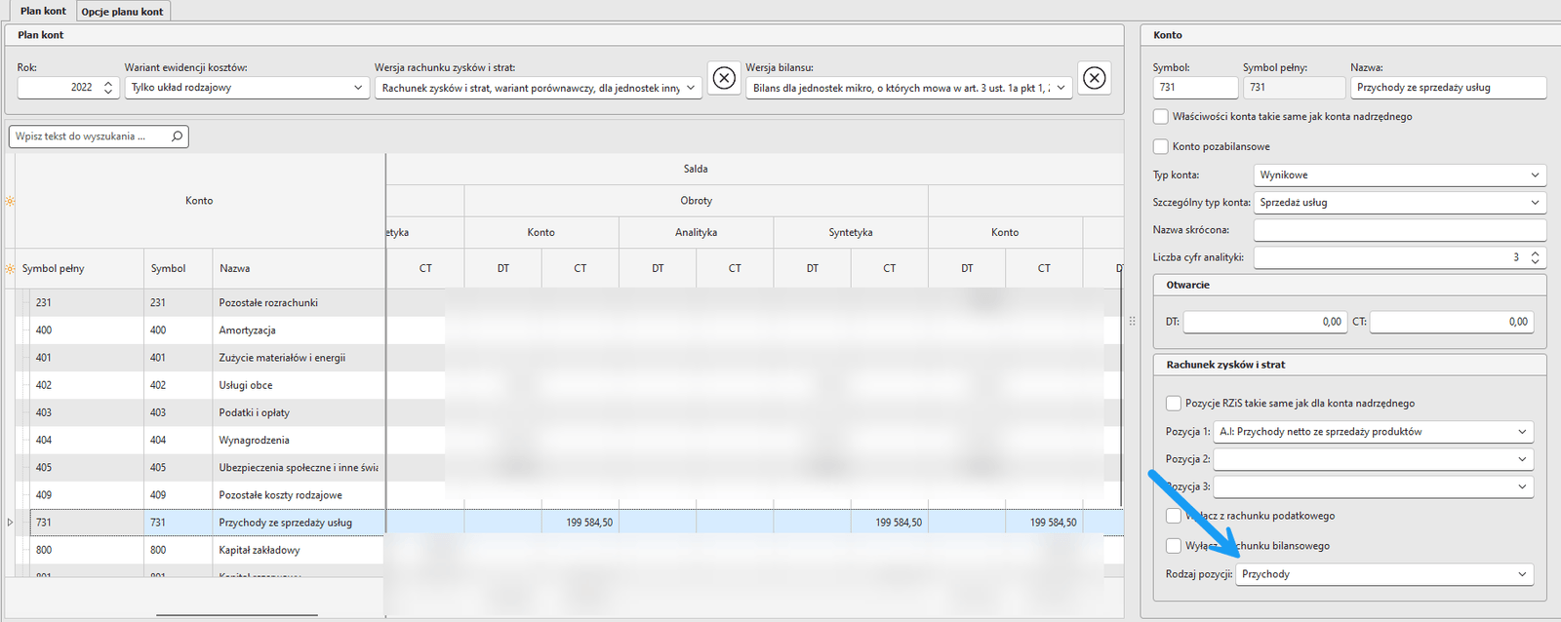Click the sun icon beside Symbol pełny header

coord(11,269)
